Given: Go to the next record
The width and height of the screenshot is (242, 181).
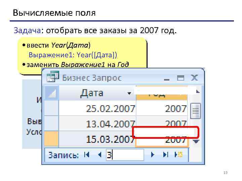Looking at the screenshot, I should click(152, 155).
